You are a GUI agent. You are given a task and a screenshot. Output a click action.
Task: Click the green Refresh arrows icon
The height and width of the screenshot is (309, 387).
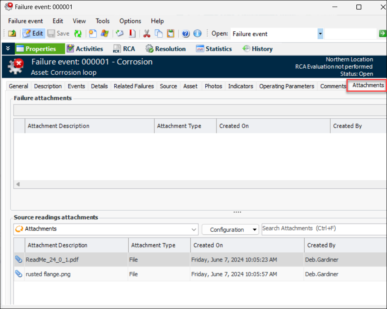pos(78,34)
